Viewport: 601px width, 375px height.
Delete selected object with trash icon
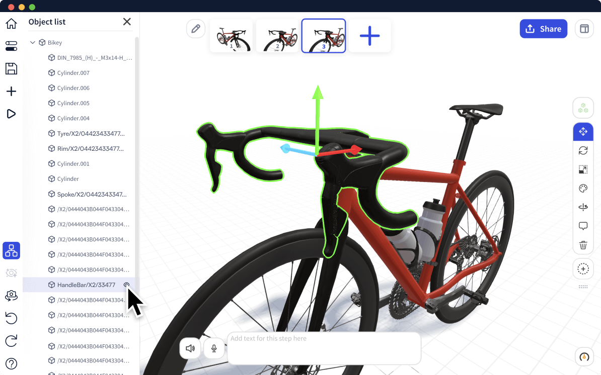coord(583,245)
